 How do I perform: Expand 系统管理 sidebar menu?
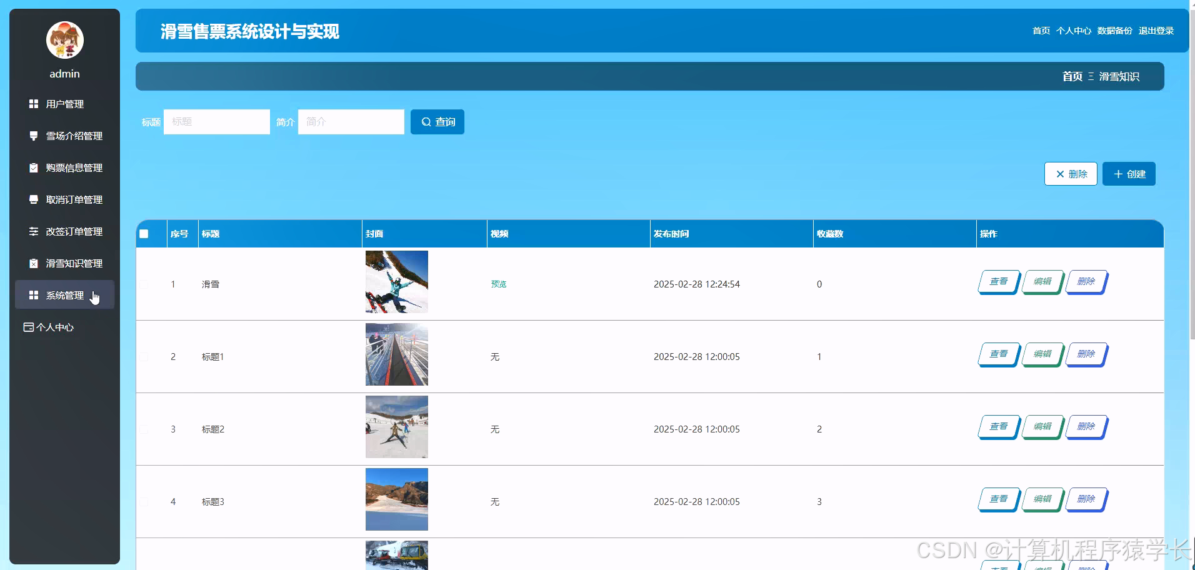click(64, 295)
